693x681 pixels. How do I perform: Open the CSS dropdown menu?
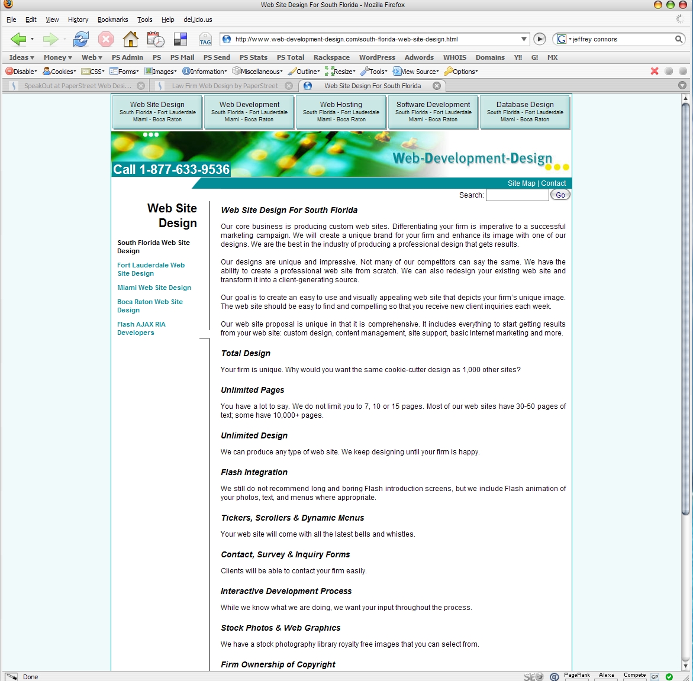pyautogui.click(x=93, y=71)
